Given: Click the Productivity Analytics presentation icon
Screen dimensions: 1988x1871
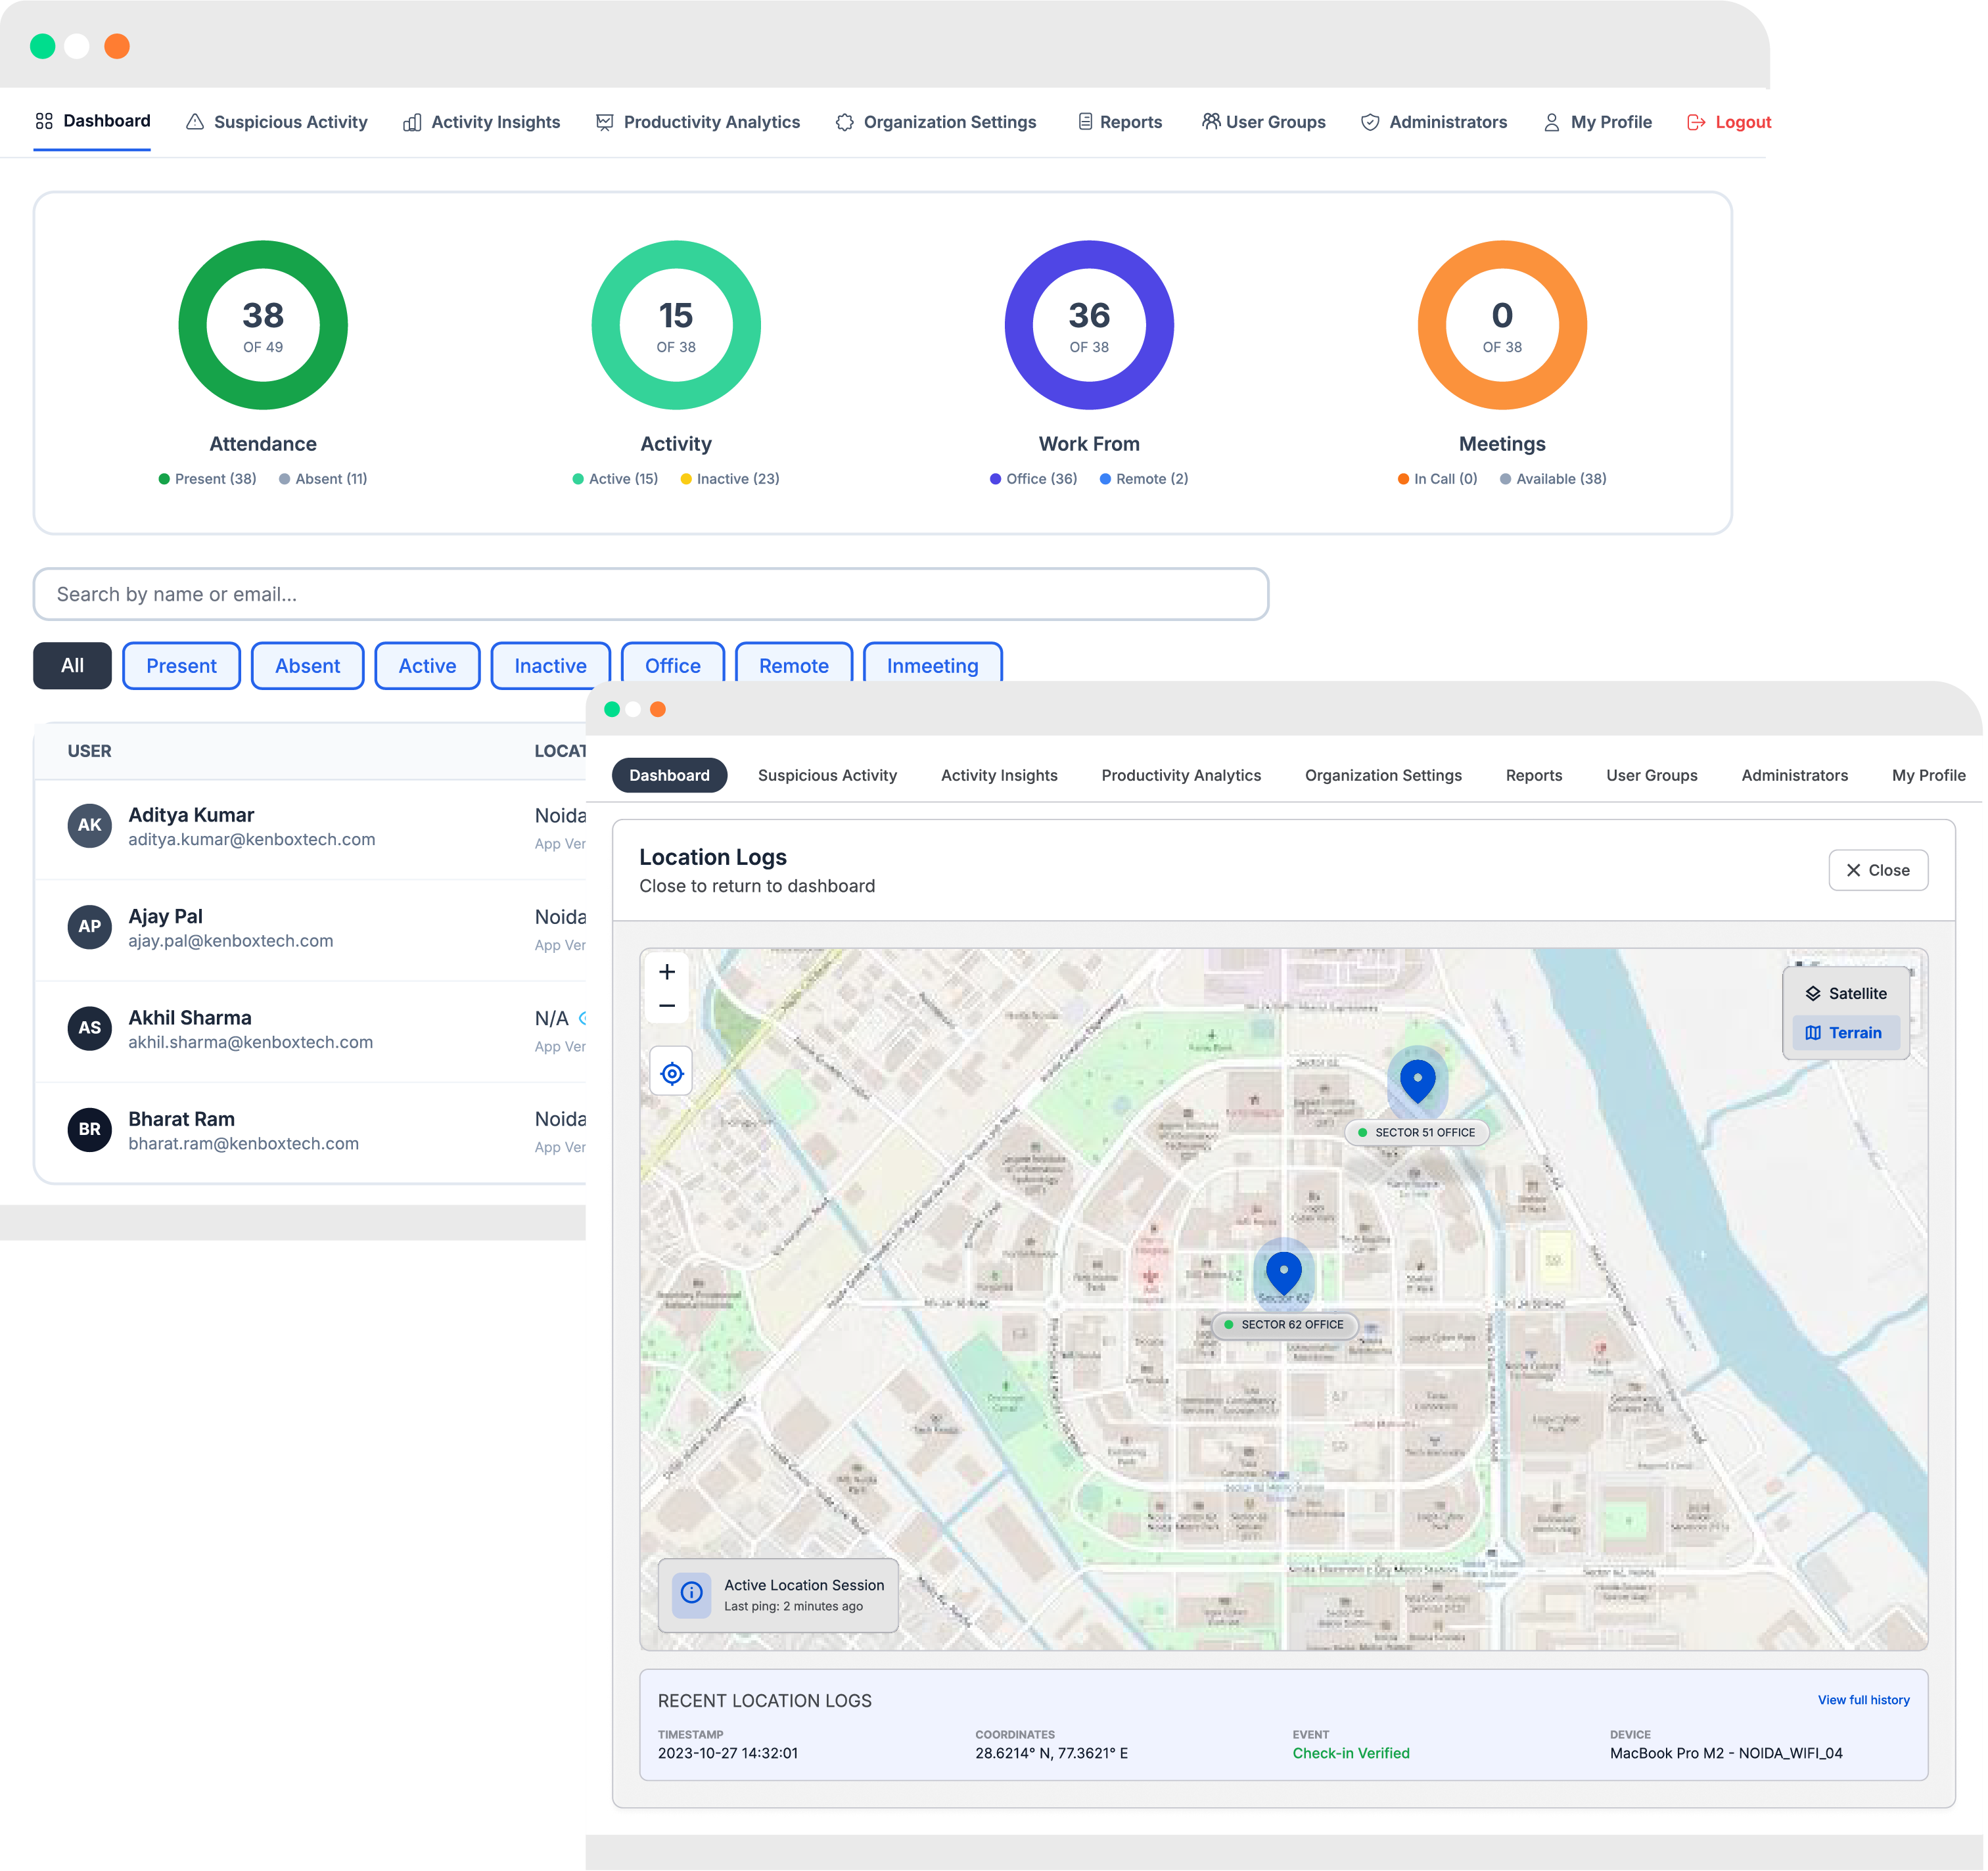Looking at the screenshot, I should (x=605, y=122).
